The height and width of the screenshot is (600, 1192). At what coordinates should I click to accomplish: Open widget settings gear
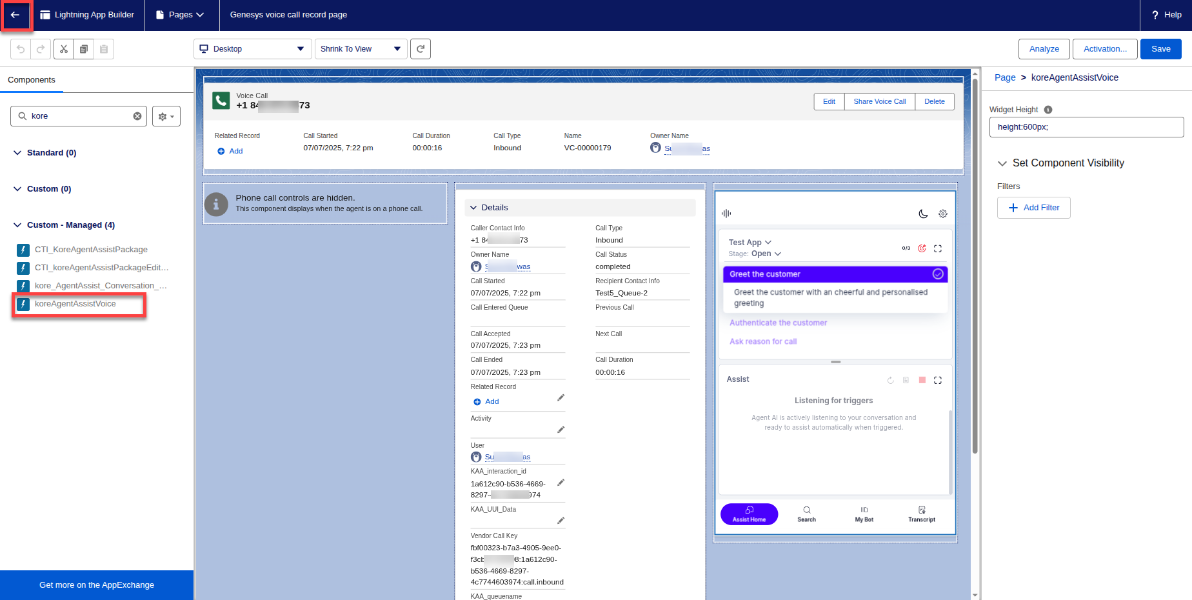point(943,214)
